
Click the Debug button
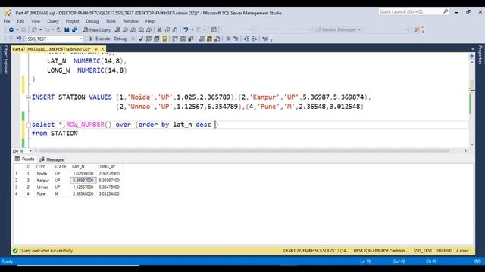[120, 39]
